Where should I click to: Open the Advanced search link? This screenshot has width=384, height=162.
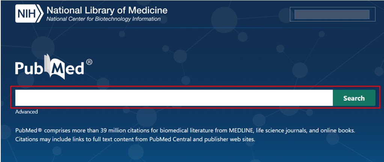(26, 112)
